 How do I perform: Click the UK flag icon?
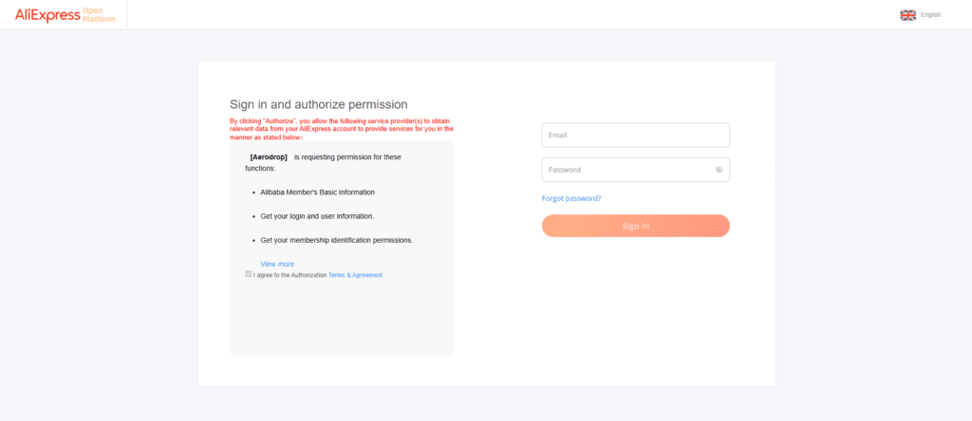(x=907, y=15)
